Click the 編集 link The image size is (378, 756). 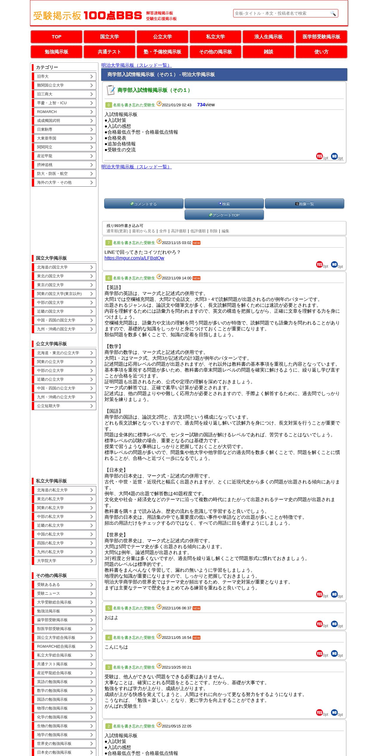pos(226,231)
